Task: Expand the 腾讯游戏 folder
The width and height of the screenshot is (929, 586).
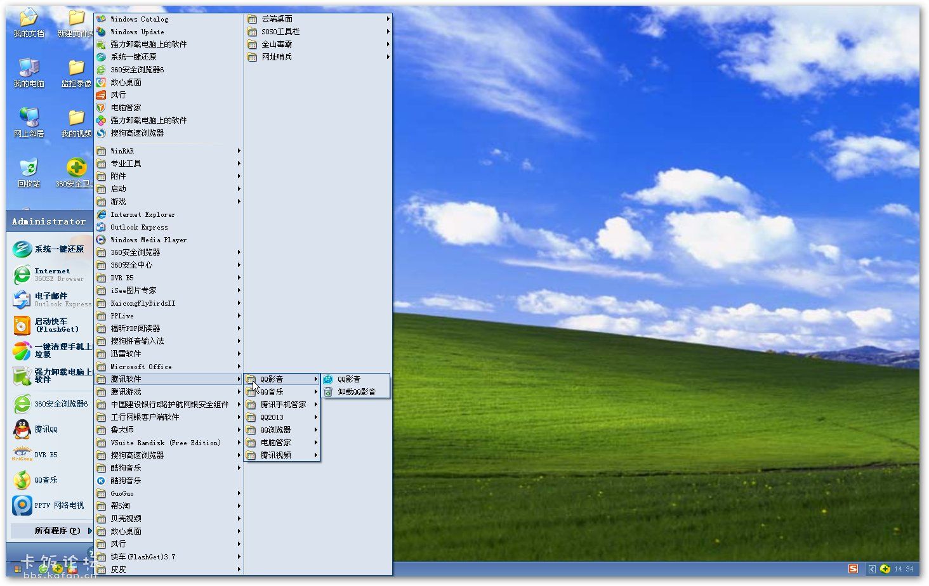Action: (169, 392)
